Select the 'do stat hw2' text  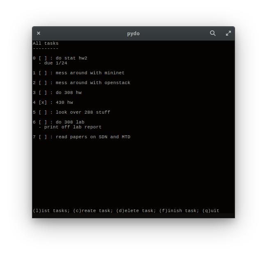[71, 58]
